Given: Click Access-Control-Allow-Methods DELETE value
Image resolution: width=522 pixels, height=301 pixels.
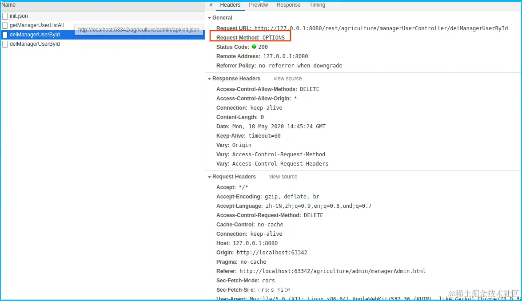Looking at the screenshot, I should [309, 89].
